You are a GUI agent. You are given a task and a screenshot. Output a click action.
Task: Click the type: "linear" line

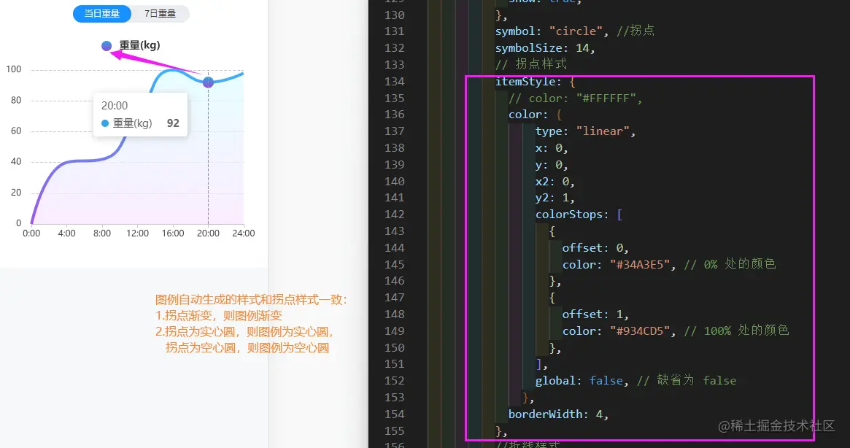(585, 131)
